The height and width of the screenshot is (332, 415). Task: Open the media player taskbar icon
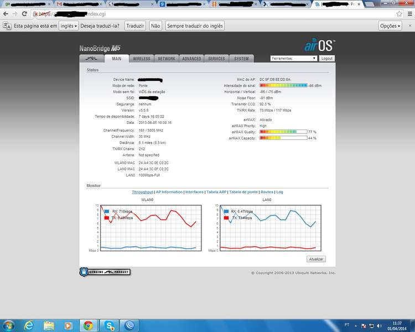(x=68, y=326)
